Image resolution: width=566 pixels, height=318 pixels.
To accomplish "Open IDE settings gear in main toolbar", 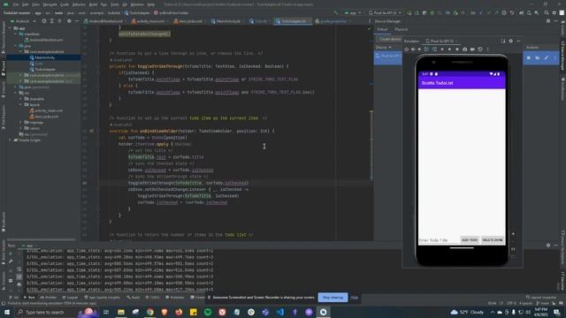I will [x=555, y=12].
